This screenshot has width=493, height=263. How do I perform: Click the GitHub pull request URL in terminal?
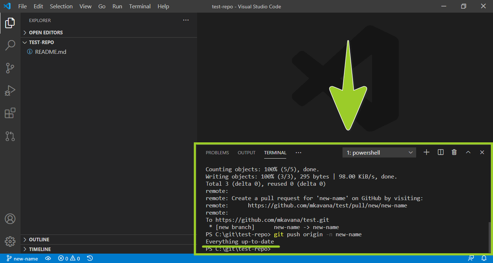point(327,206)
